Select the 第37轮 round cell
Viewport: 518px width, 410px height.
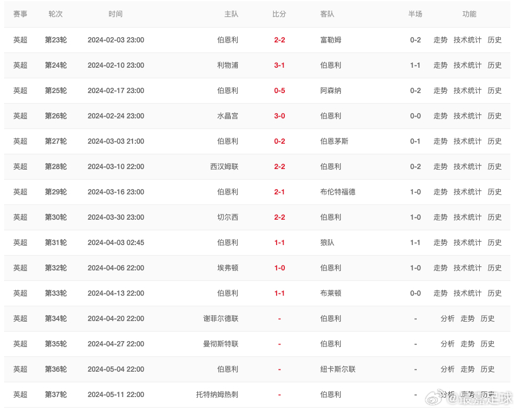click(56, 395)
